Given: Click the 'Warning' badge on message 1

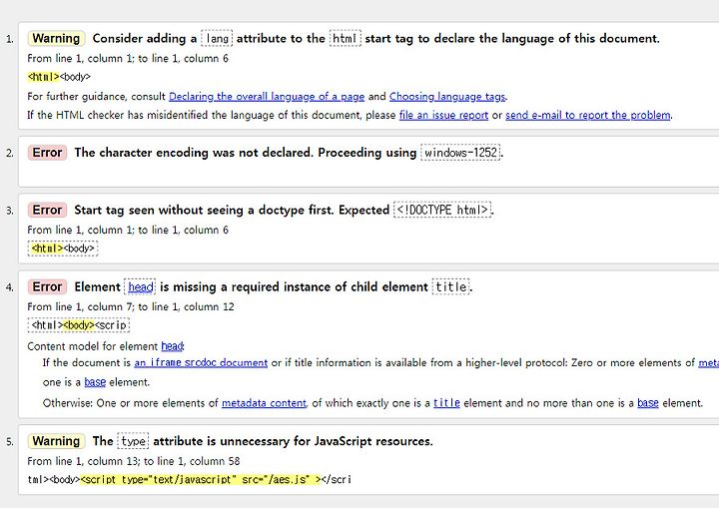Looking at the screenshot, I should [56, 38].
